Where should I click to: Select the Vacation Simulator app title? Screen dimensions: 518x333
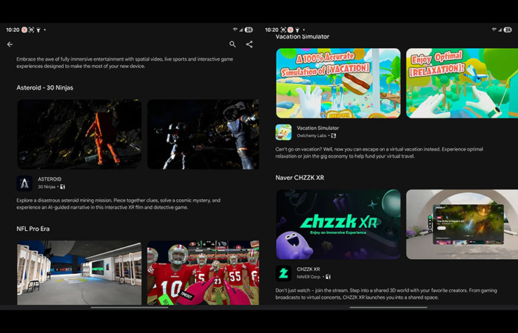[x=317, y=128]
